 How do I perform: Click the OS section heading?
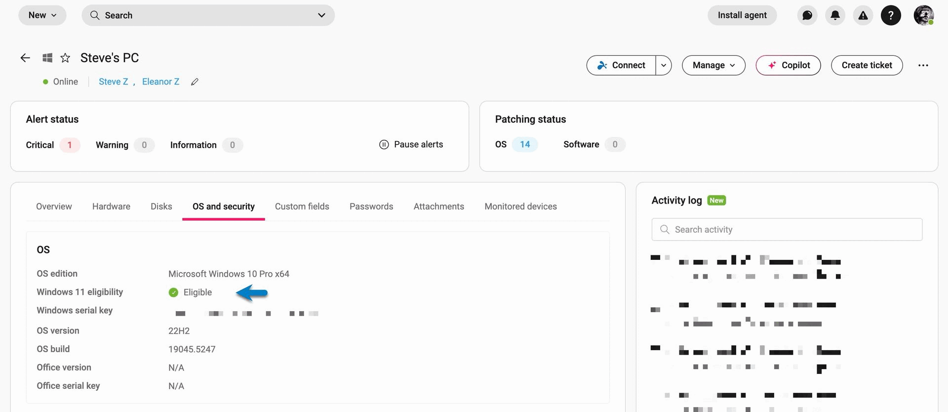click(x=43, y=249)
